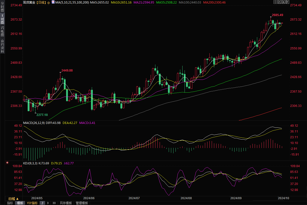
Task: Click the 管理模板 button
Action: point(82,203)
